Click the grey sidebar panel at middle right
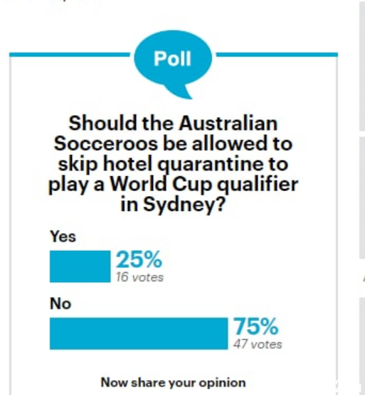The width and height of the screenshot is (365, 395). point(362,197)
